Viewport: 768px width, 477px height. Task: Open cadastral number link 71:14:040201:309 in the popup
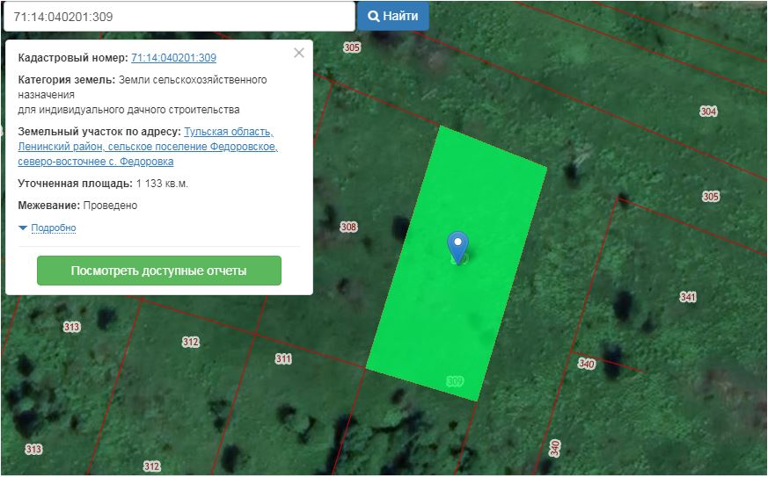173,58
